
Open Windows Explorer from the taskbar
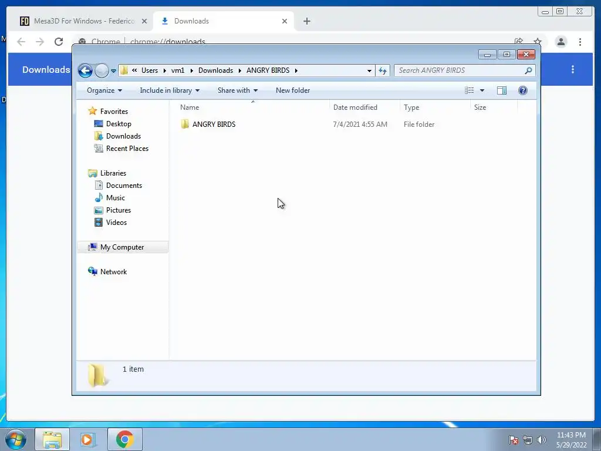click(x=52, y=439)
